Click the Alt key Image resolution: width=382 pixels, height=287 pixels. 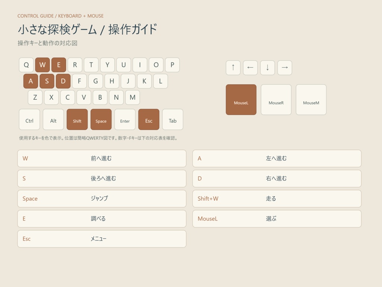[x=53, y=120]
